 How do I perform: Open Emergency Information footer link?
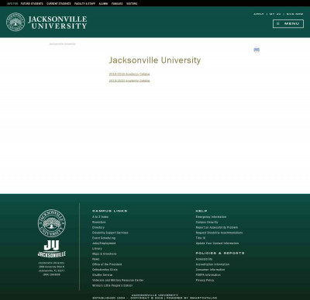click(211, 217)
